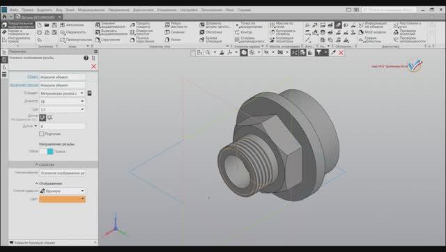Open the Файл menu

click(14, 10)
